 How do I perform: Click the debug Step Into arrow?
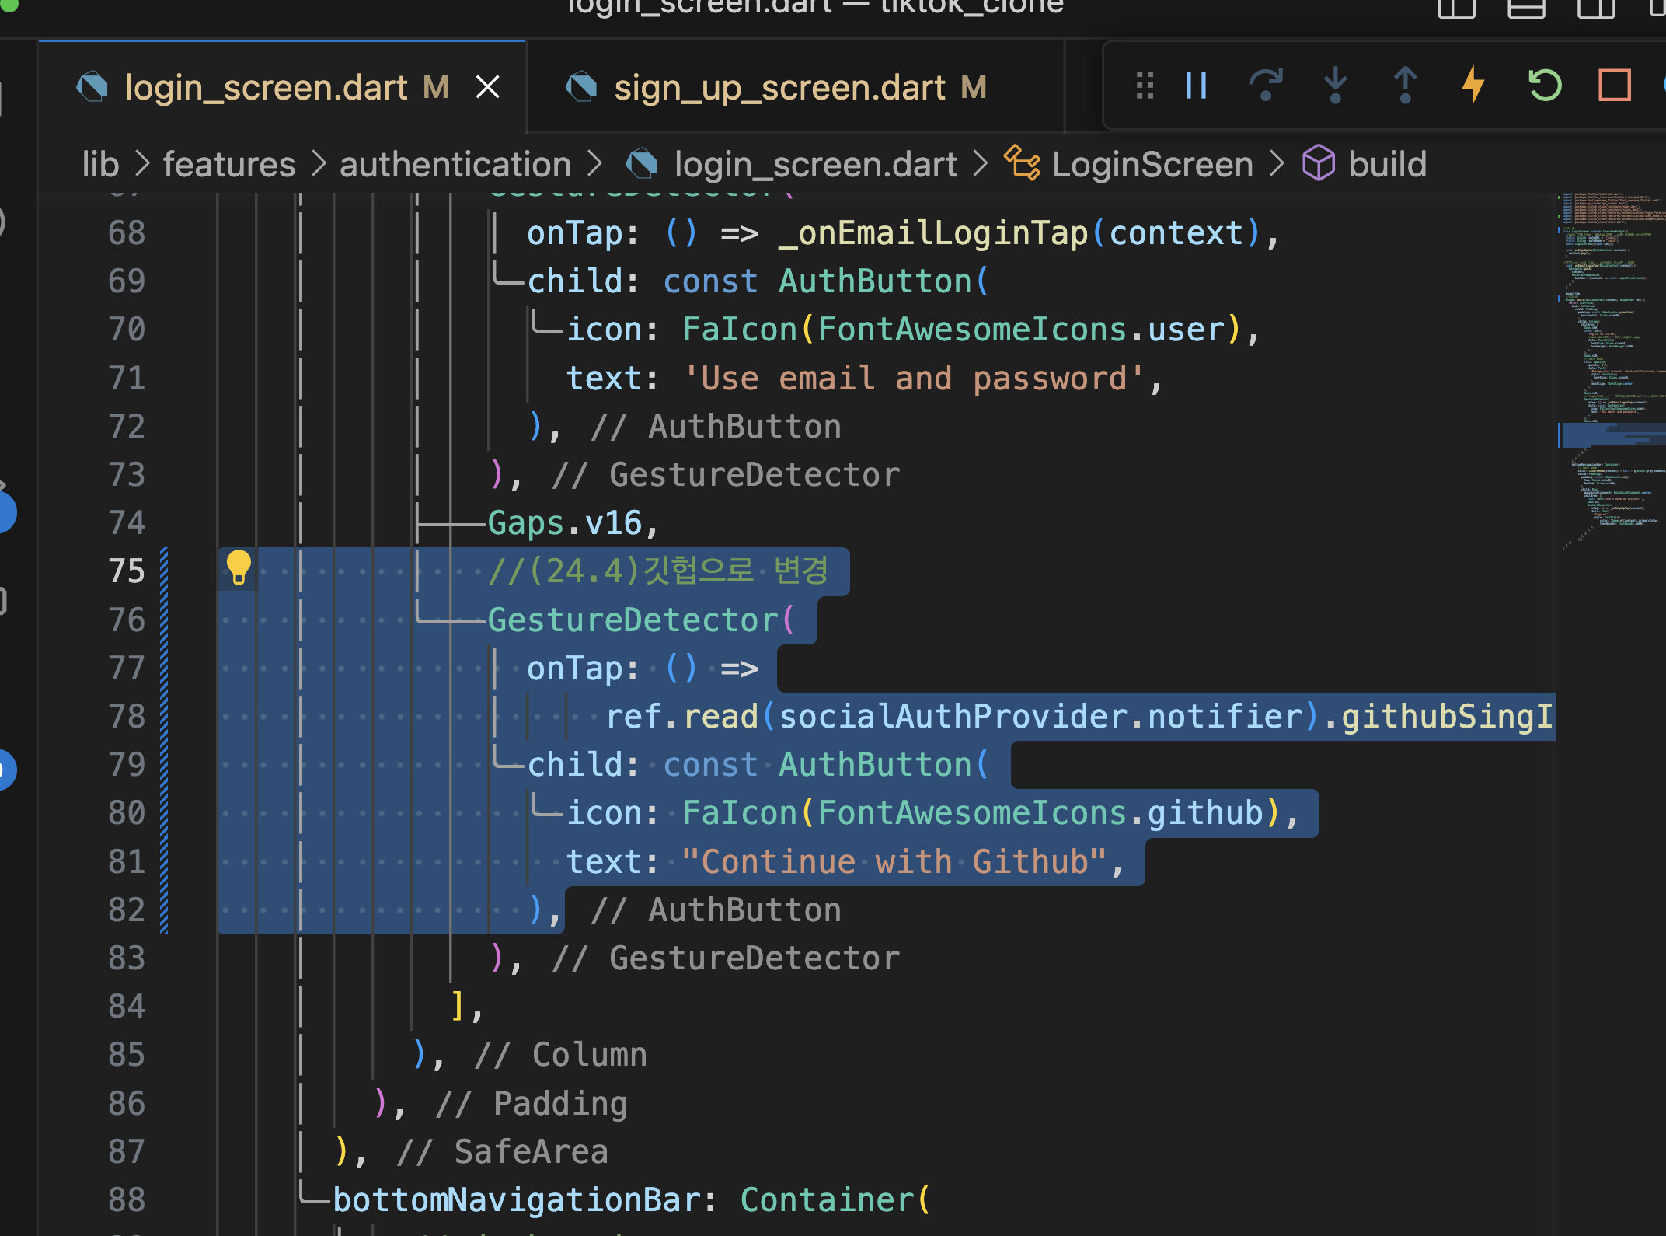pyautogui.click(x=1335, y=86)
